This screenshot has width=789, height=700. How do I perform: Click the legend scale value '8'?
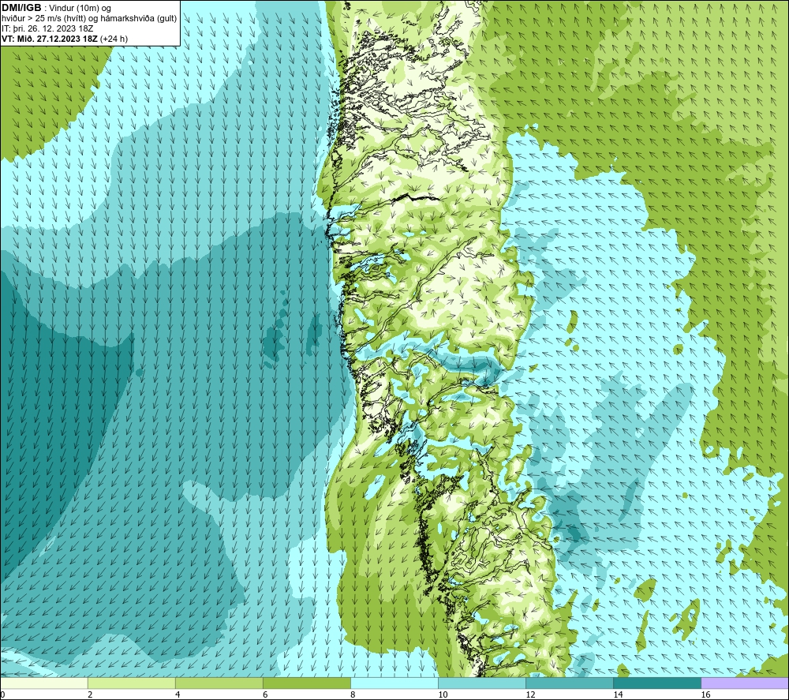352,694
